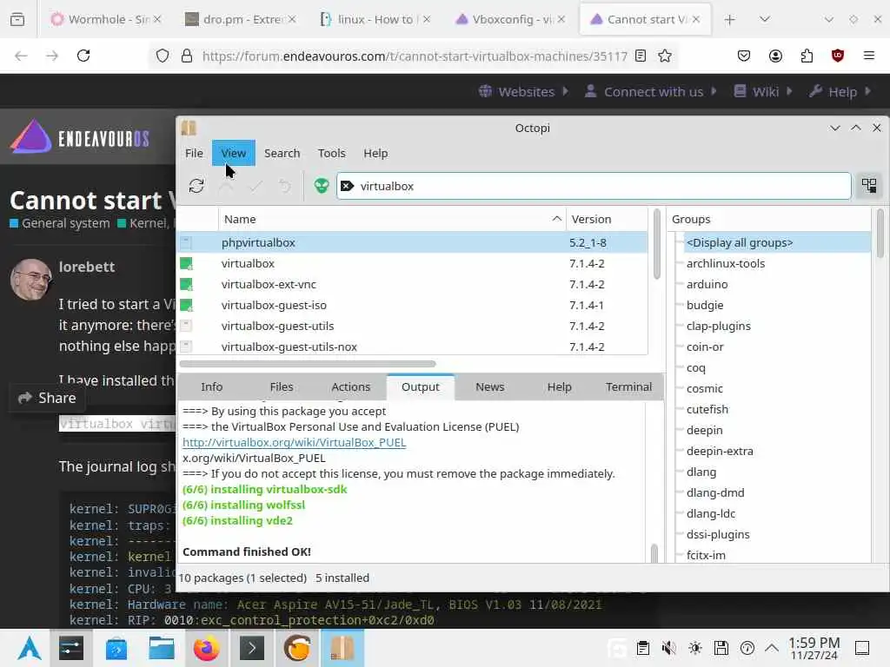Switch to Wormhole browser tab

(x=106, y=19)
